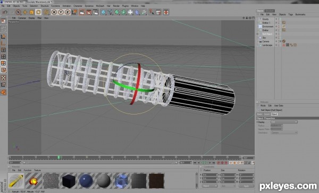Toggle the Z axis lock icon
This screenshot has height=193, width=319.
tap(68, 12)
